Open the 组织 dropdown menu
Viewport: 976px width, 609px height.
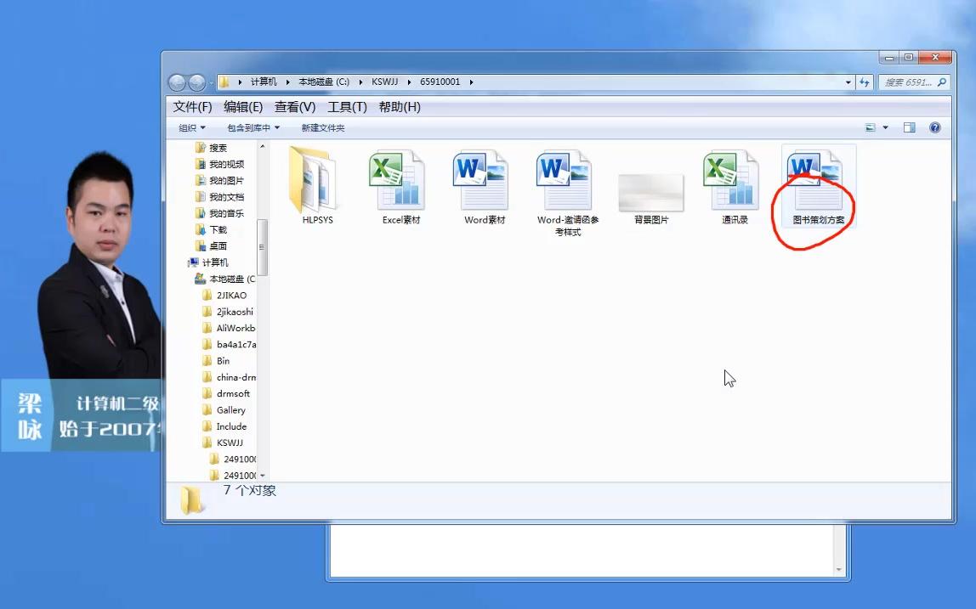(189, 127)
